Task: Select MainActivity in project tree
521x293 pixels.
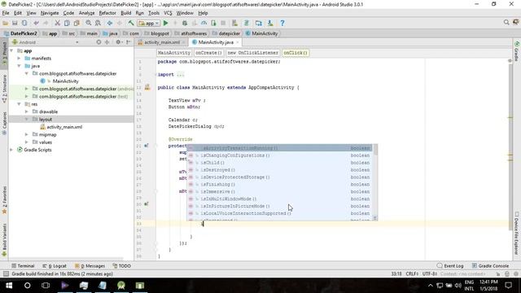Action: click(65, 81)
